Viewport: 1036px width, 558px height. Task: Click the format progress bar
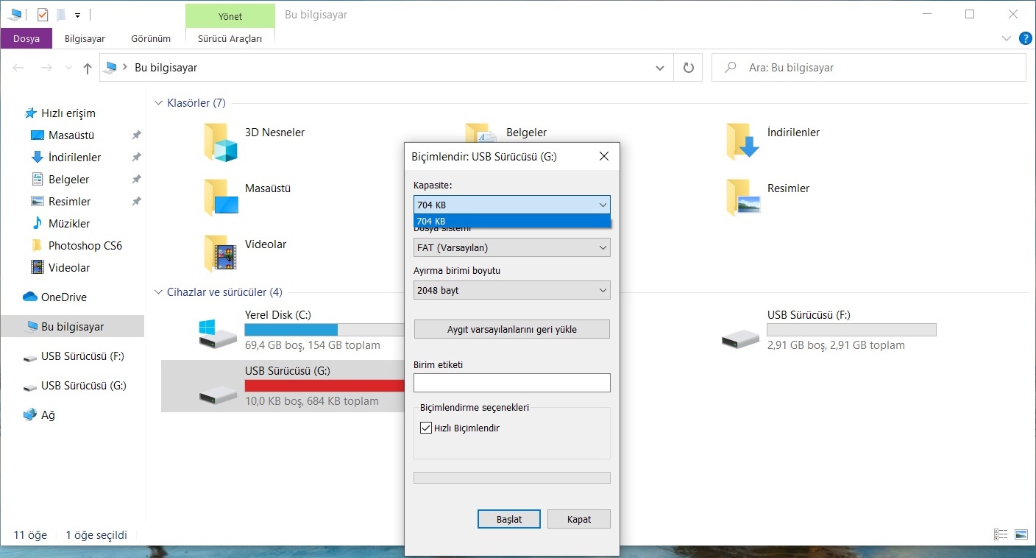point(512,478)
